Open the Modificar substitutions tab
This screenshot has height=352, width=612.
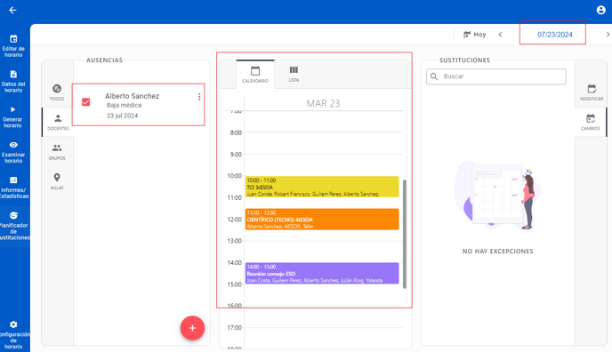592,92
